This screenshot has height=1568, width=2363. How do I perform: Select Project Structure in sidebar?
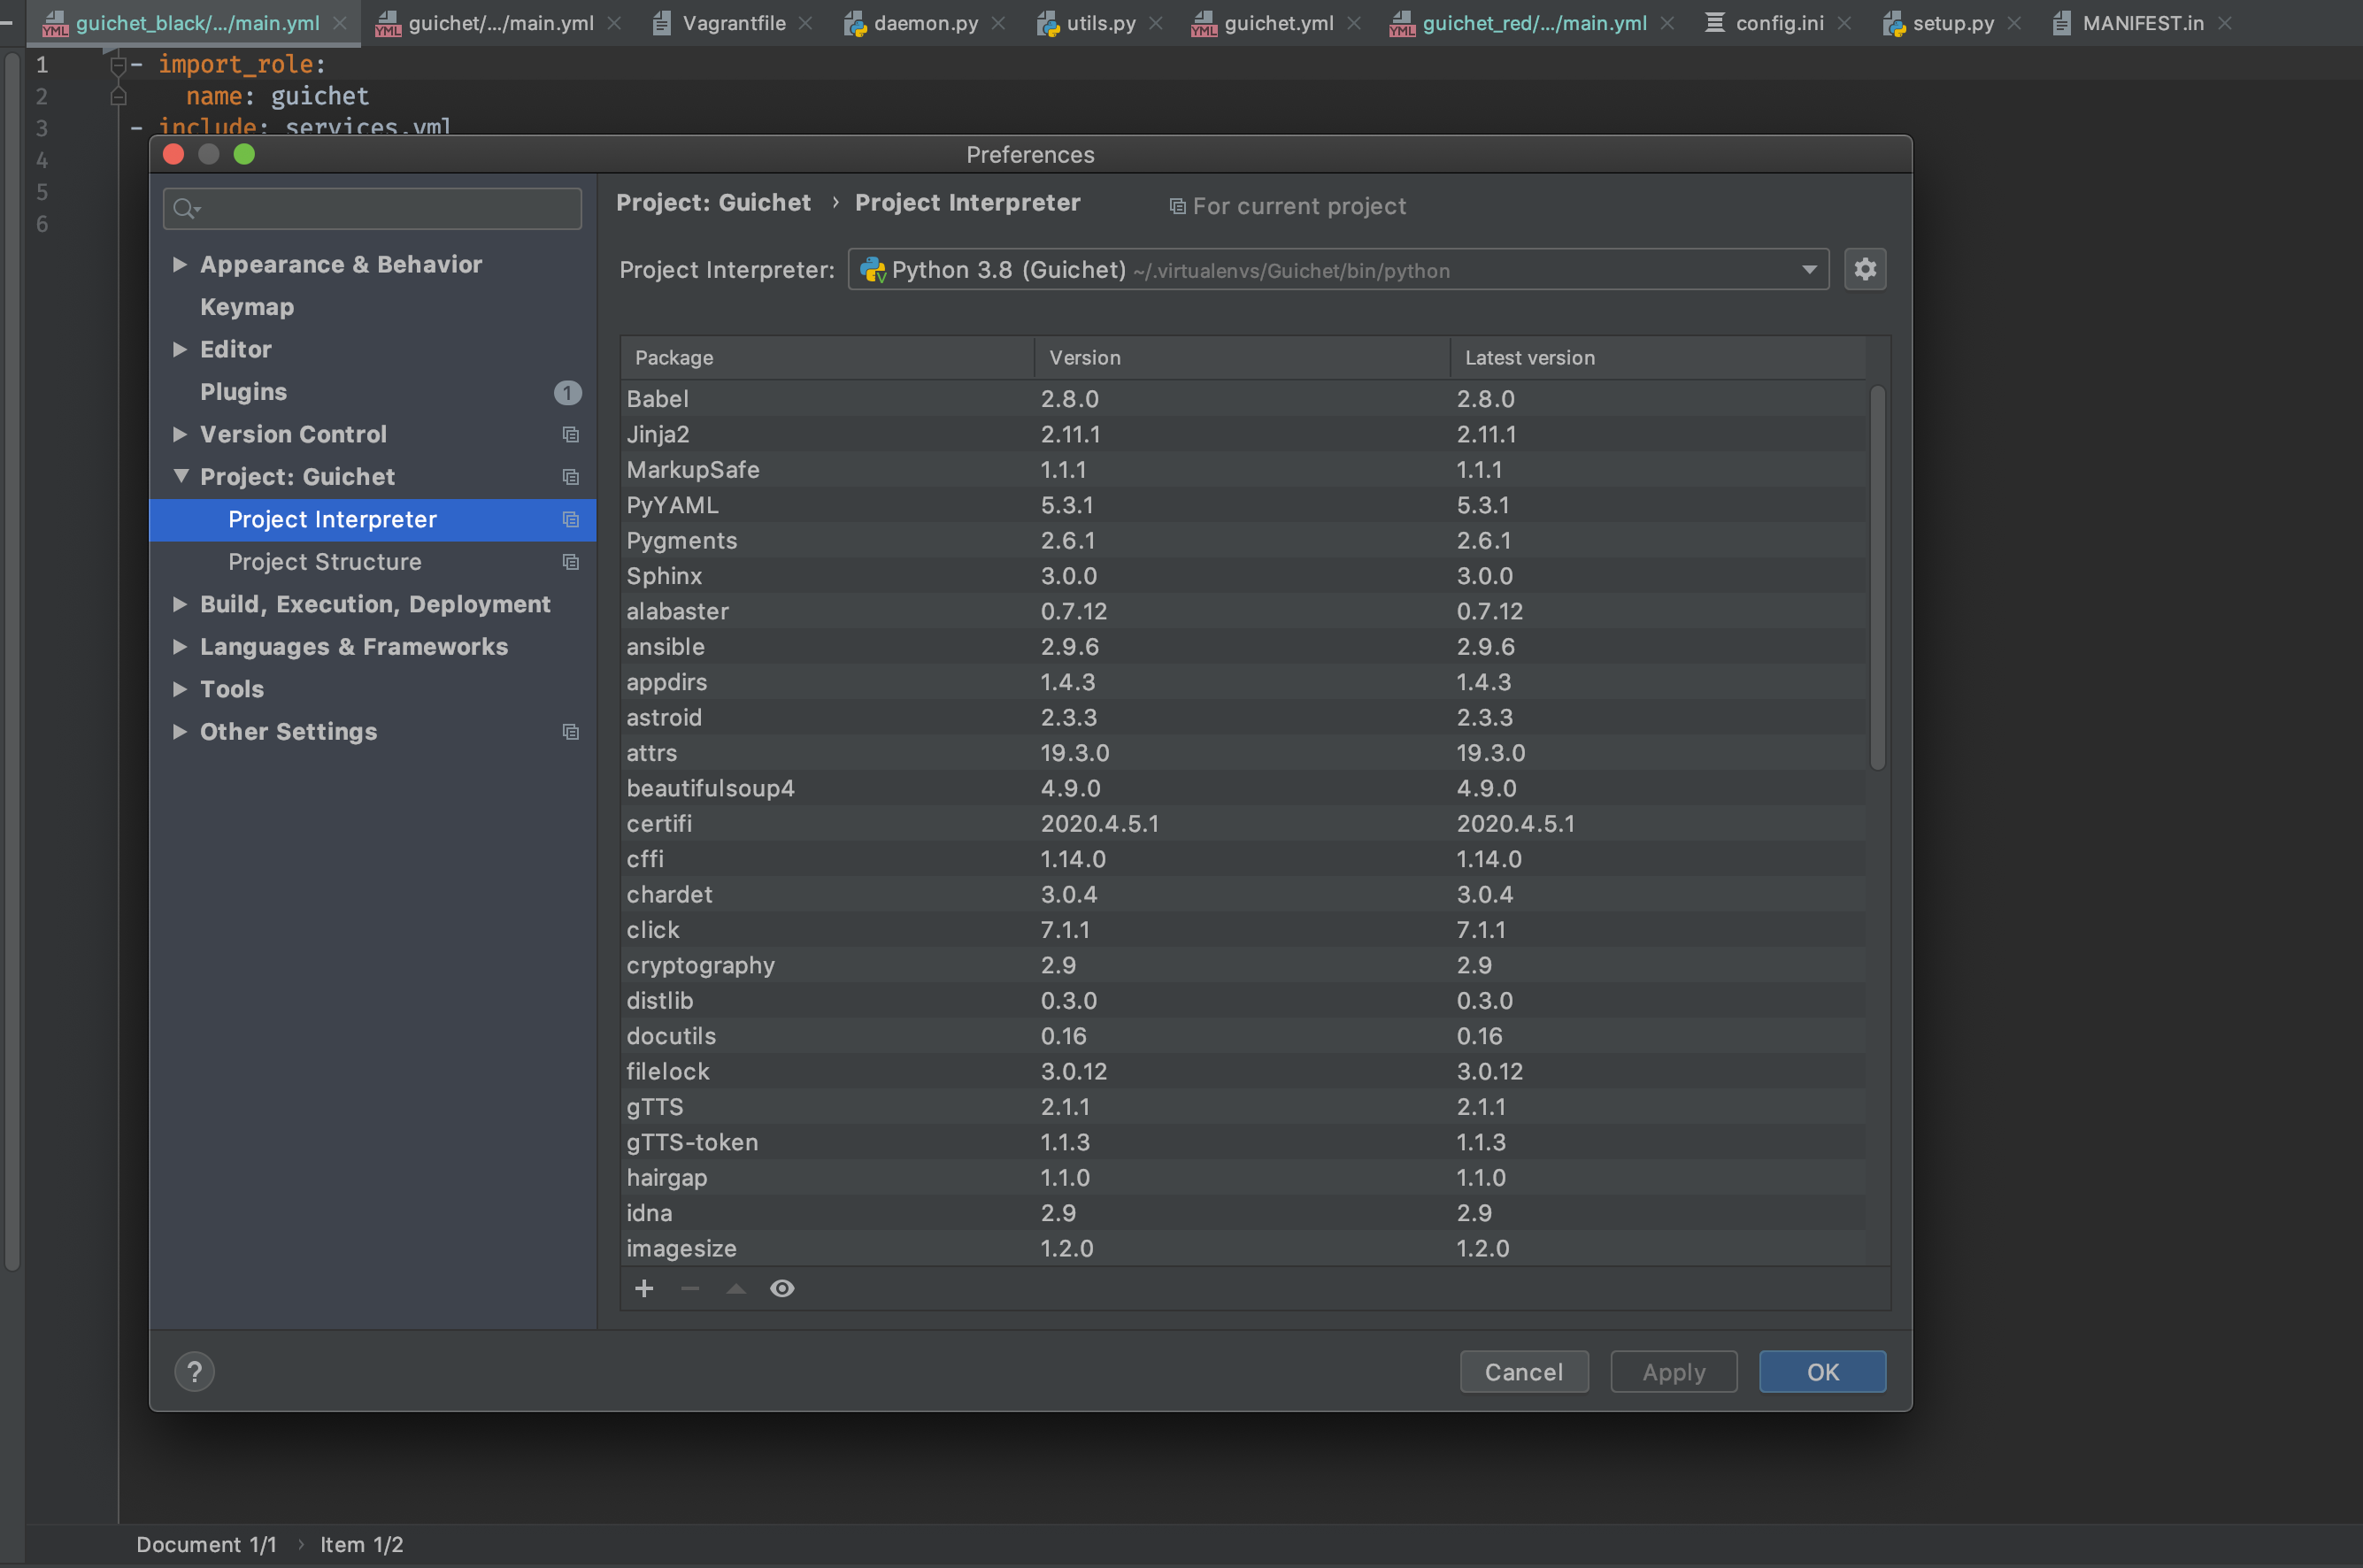[324, 562]
